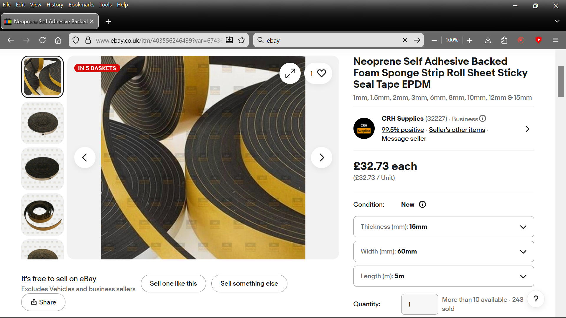Screen dimensions: 566x318
Task: Expand the product image to fullscreen
Action: (290, 73)
